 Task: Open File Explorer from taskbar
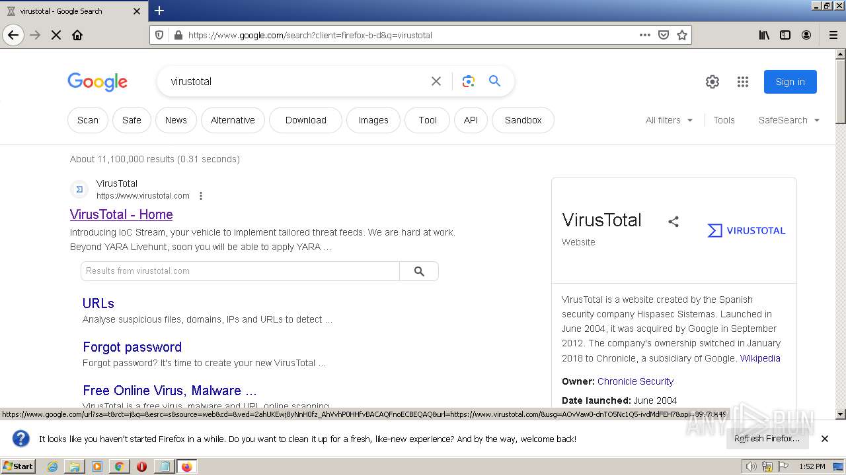point(75,466)
